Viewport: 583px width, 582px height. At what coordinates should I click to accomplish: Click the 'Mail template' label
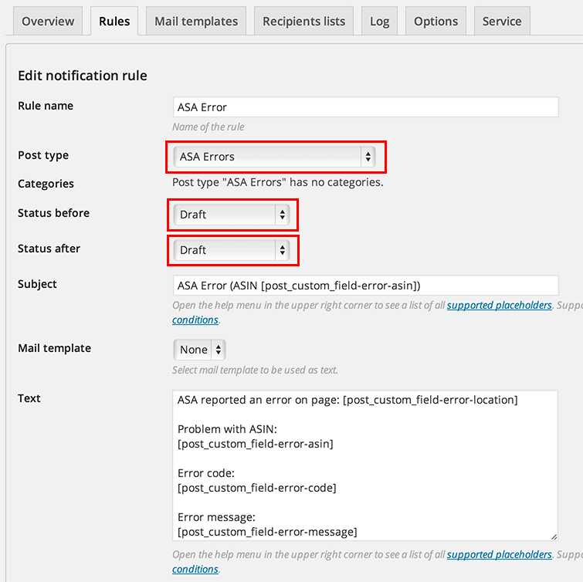point(54,348)
